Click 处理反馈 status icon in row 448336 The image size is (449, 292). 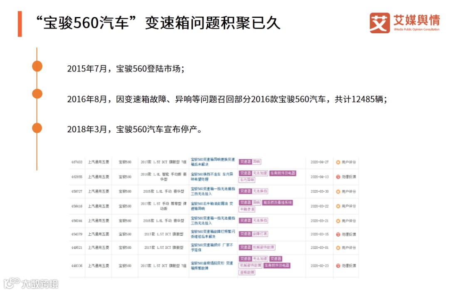tap(338, 266)
